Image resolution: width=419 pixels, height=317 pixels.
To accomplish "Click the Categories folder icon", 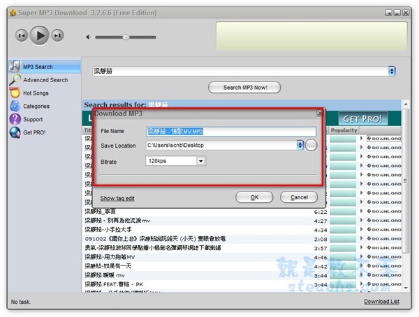I will tap(15, 106).
